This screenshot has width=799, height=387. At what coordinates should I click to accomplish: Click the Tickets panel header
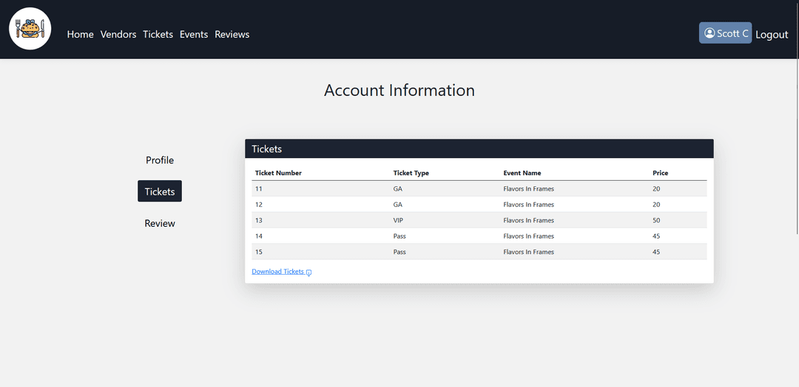(x=479, y=148)
